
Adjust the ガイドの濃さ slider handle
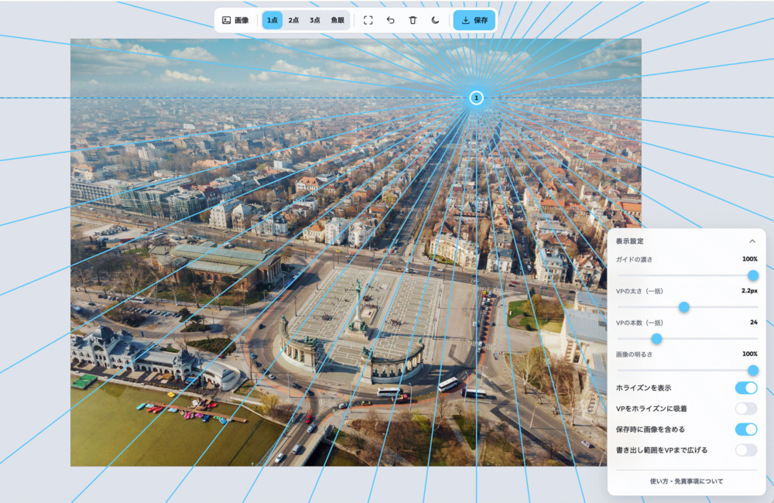pos(753,275)
